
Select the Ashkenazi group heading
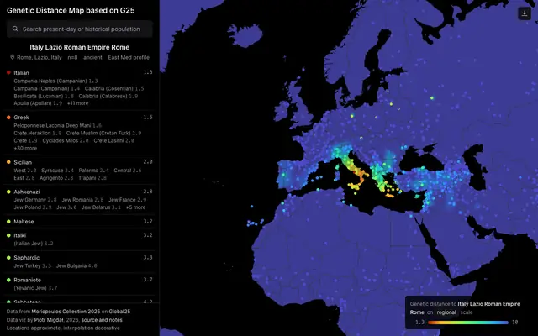pyautogui.click(x=25, y=192)
